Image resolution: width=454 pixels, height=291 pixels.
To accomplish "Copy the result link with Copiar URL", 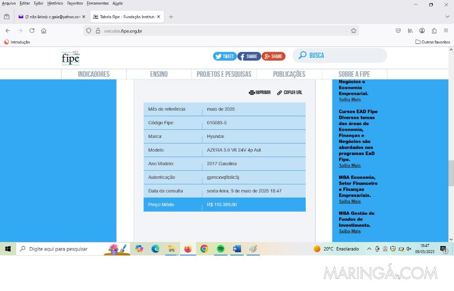I will pyautogui.click(x=290, y=92).
